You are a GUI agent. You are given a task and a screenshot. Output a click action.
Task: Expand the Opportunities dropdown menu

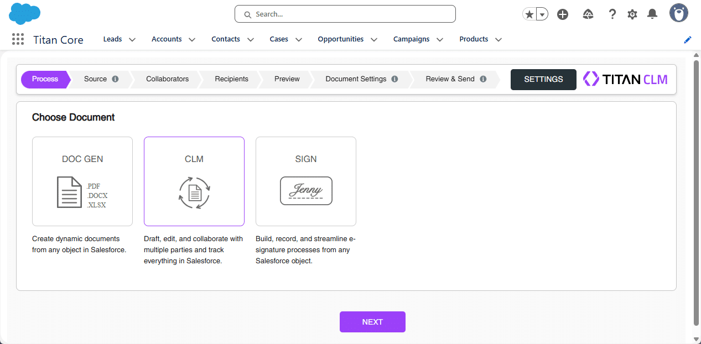(x=374, y=39)
